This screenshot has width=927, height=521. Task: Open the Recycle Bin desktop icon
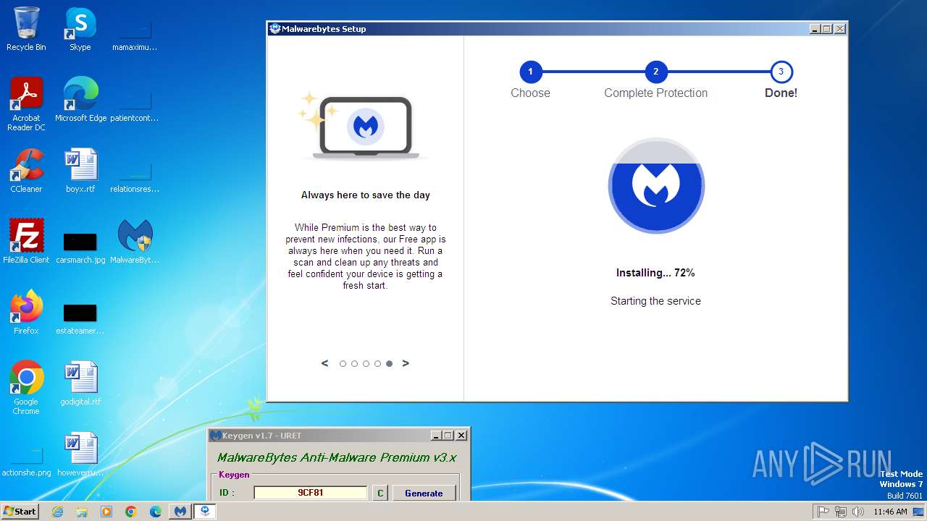point(26,29)
